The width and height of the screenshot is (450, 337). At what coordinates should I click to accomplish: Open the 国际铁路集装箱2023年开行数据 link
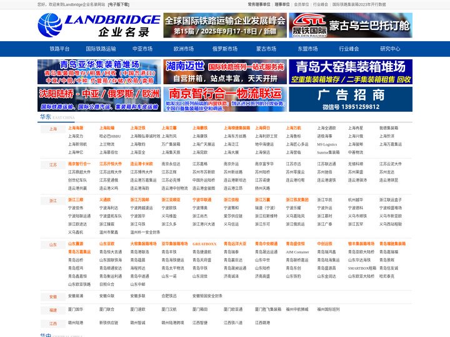tap(359, 4)
